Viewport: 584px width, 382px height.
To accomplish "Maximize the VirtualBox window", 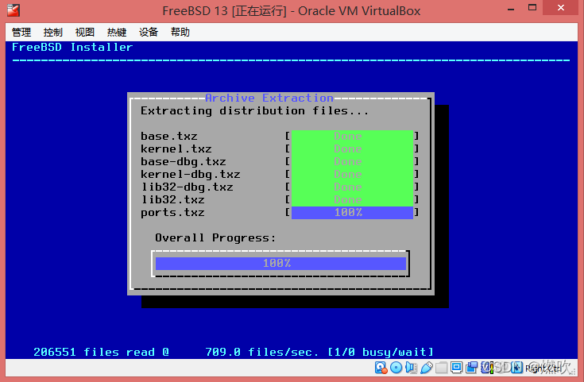I will (x=532, y=8).
